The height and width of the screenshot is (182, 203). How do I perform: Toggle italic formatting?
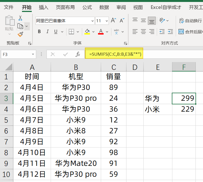[x=48, y=31]
